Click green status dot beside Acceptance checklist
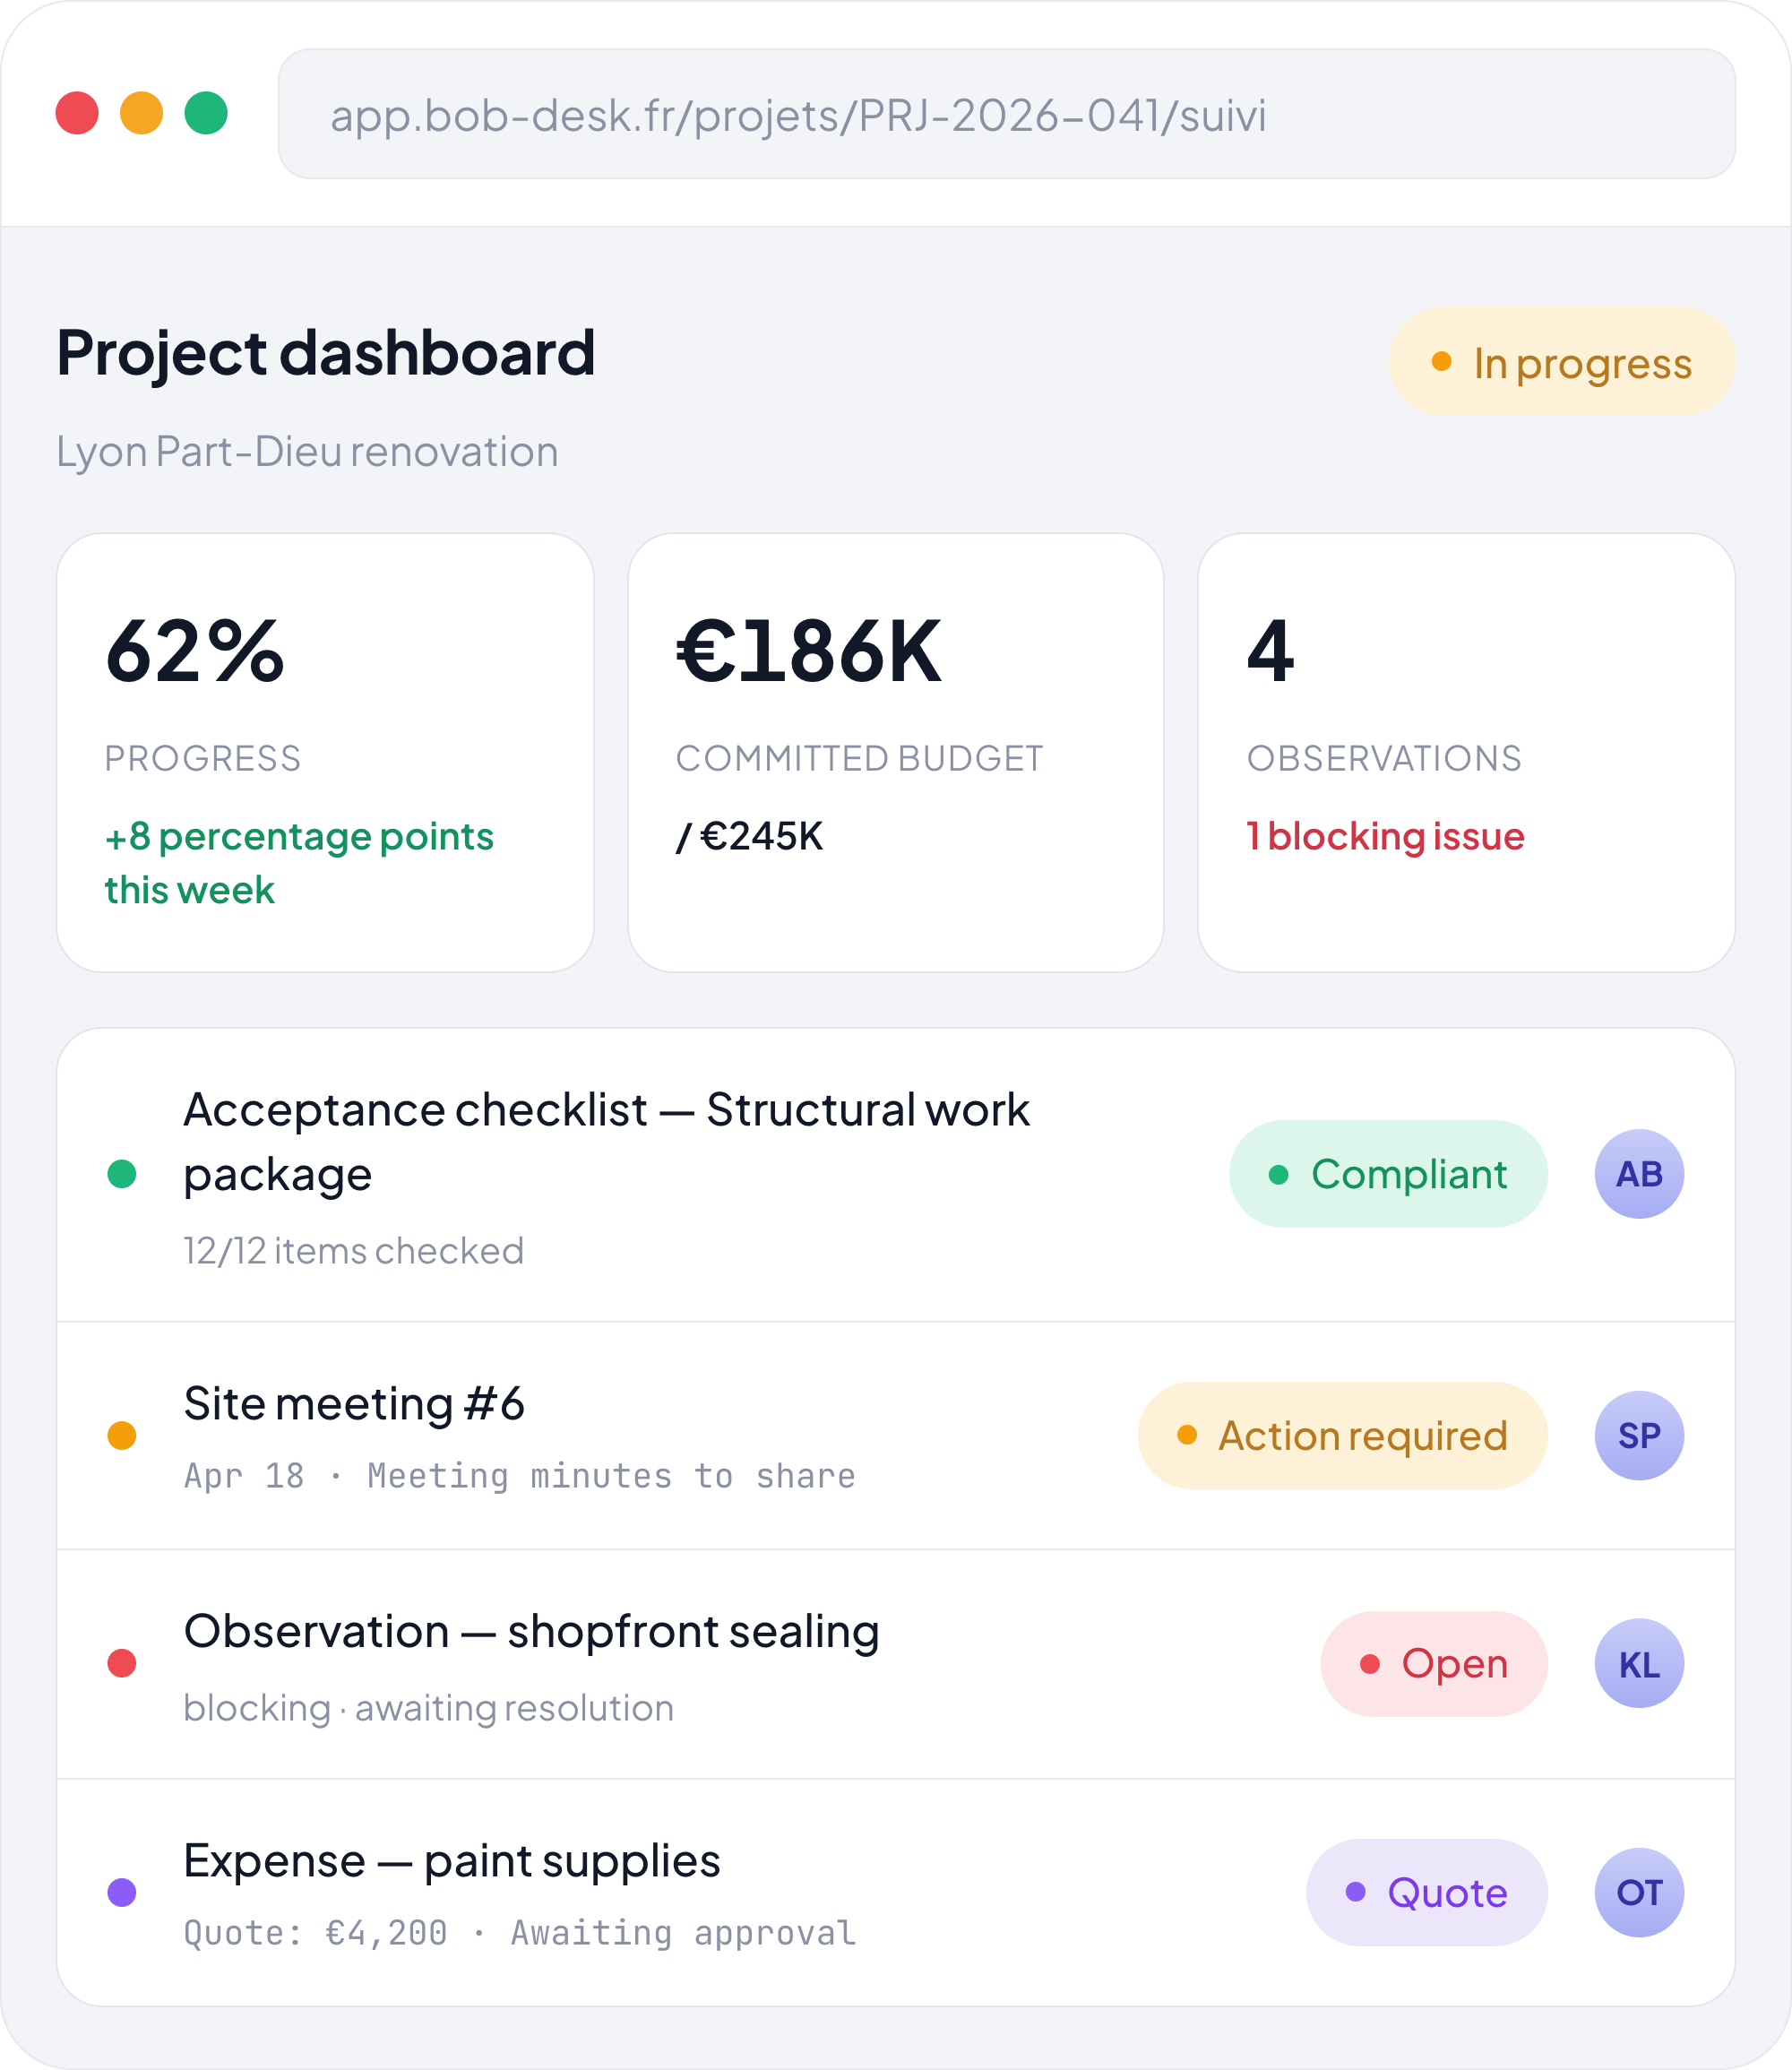 point(122,1174)
